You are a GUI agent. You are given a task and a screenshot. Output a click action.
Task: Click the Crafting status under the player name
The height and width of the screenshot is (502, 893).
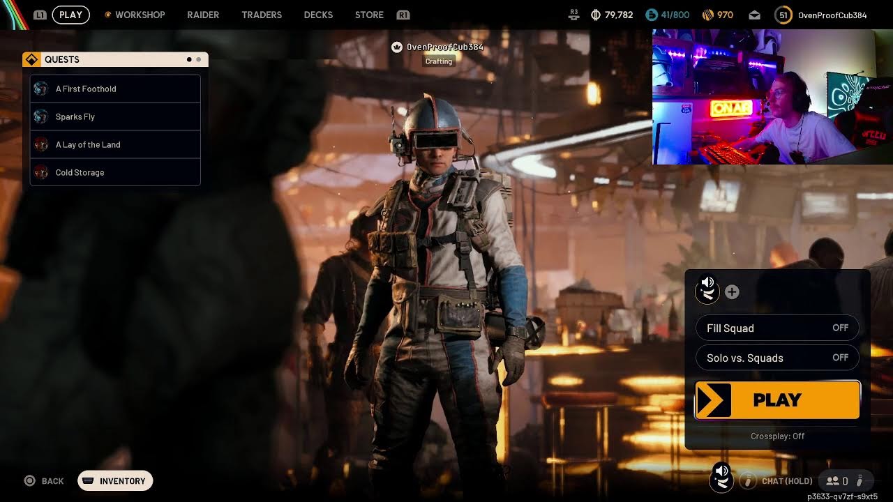click(439, 61)
